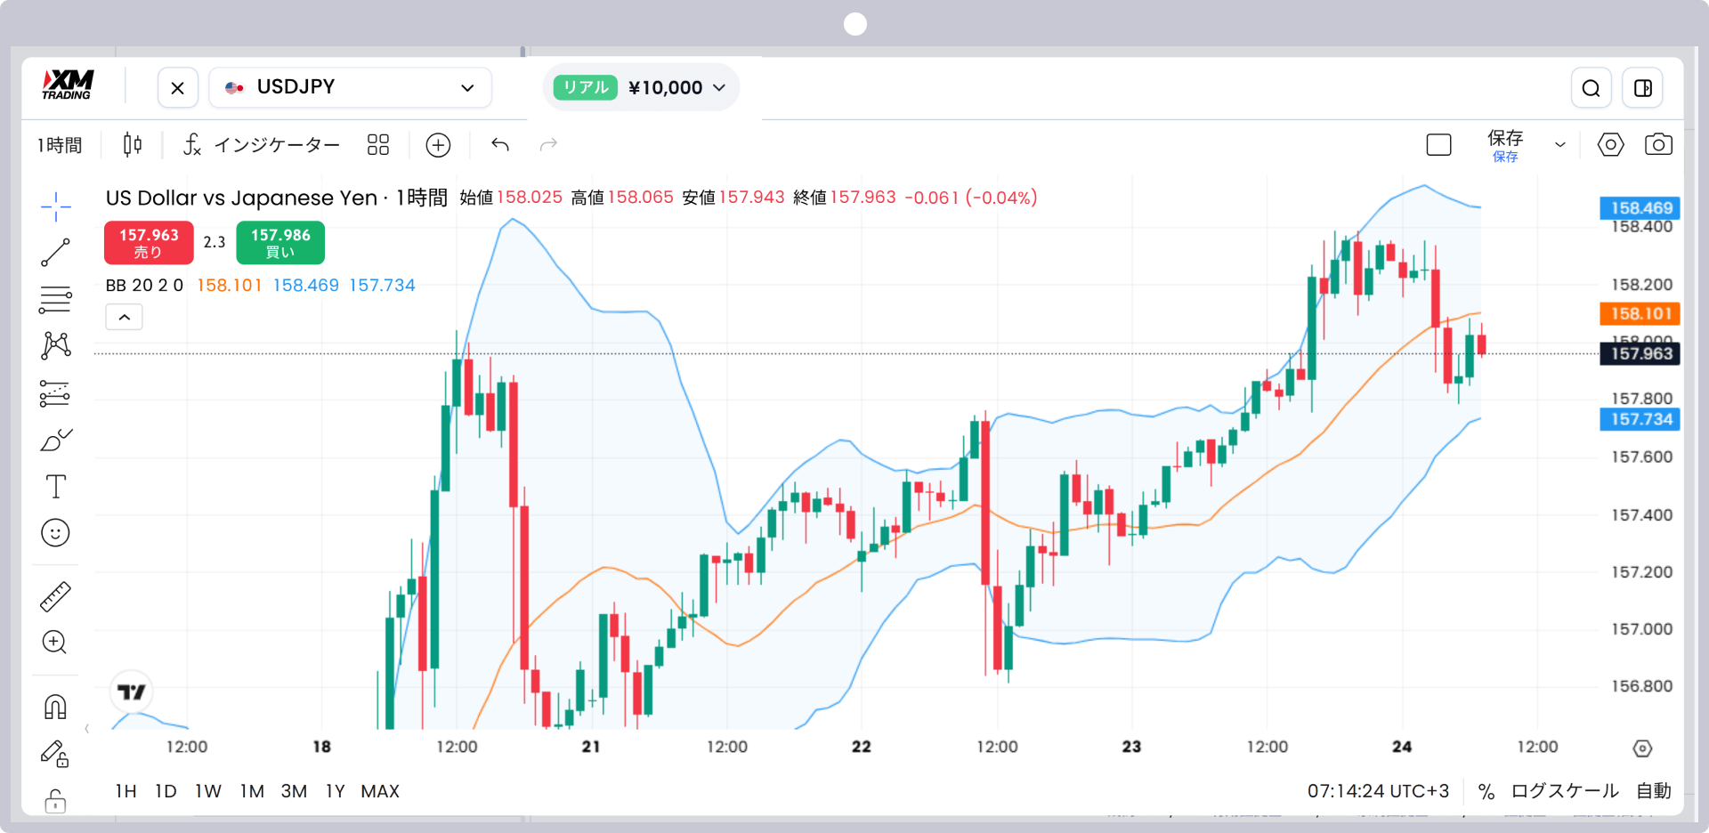
Task: Open chart layout selection square
Action: pos(1438,144)
